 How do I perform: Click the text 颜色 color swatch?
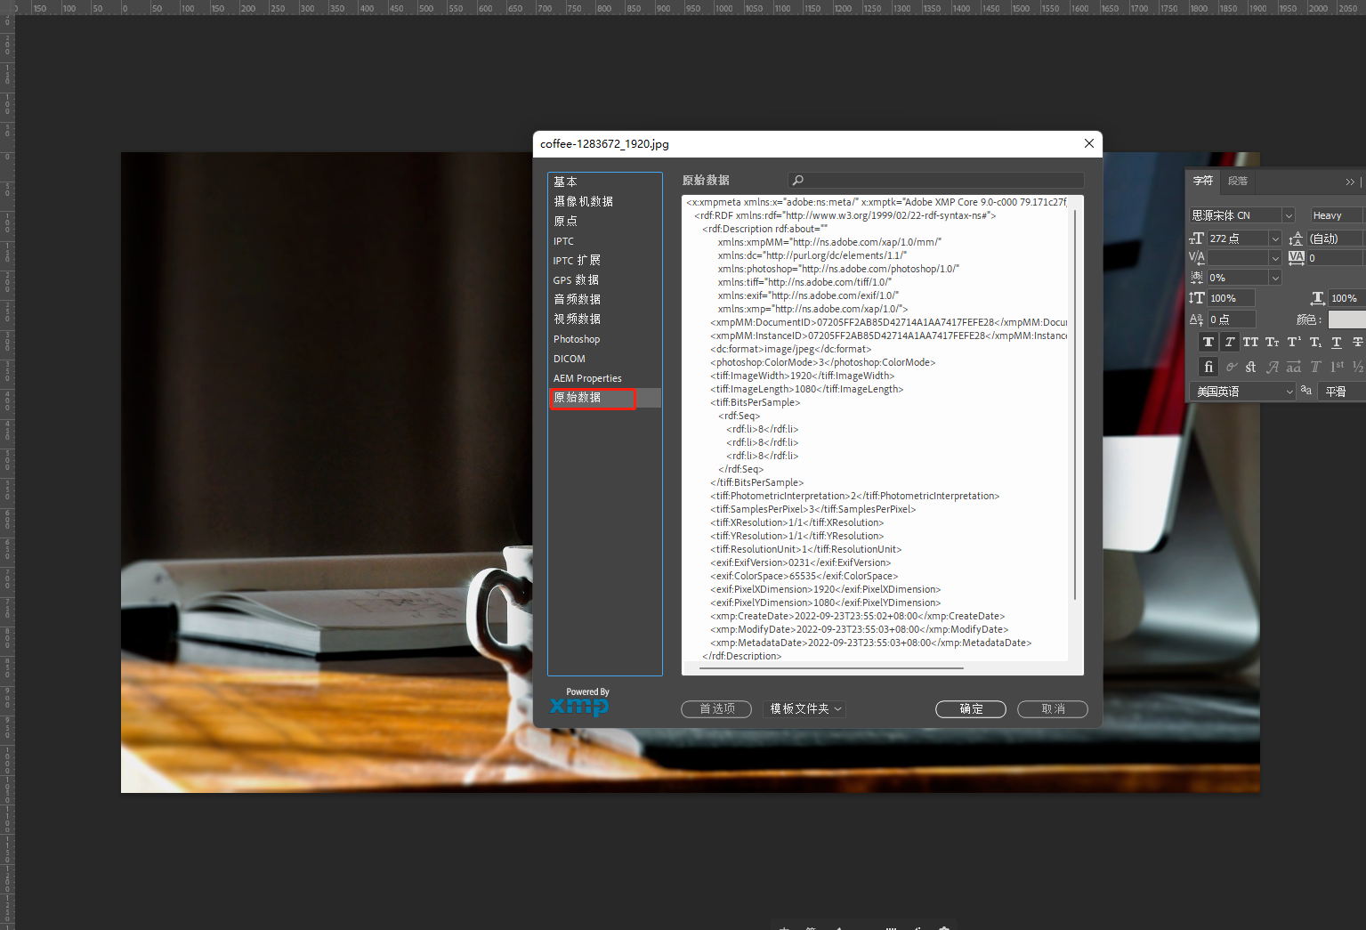click(x=1346, y=319)
